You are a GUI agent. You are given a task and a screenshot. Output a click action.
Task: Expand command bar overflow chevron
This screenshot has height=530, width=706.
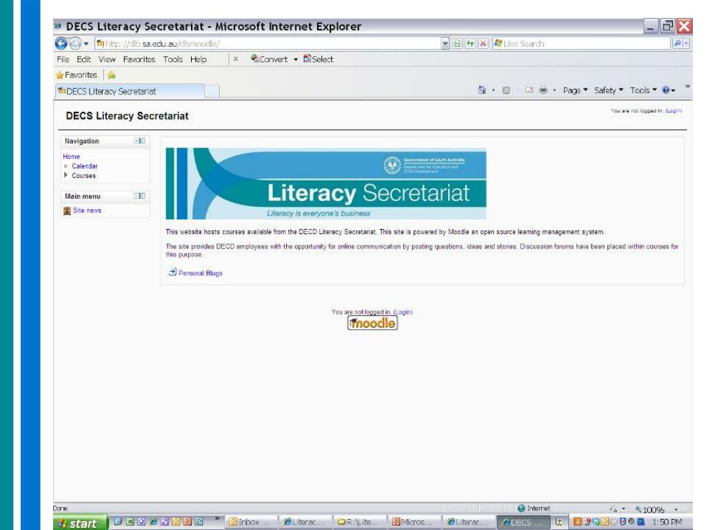coord(687,86)
